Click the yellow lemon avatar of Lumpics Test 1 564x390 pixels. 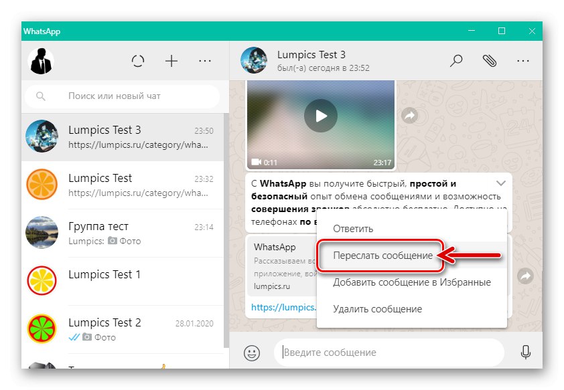tap(42, 281)
